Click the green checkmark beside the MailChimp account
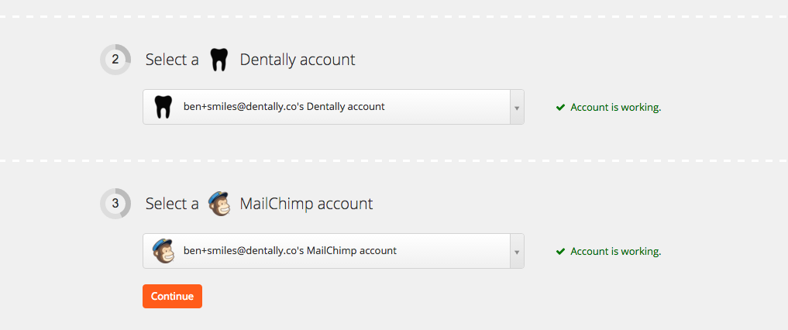Screen dimensions: 788x330 (560, 252)
